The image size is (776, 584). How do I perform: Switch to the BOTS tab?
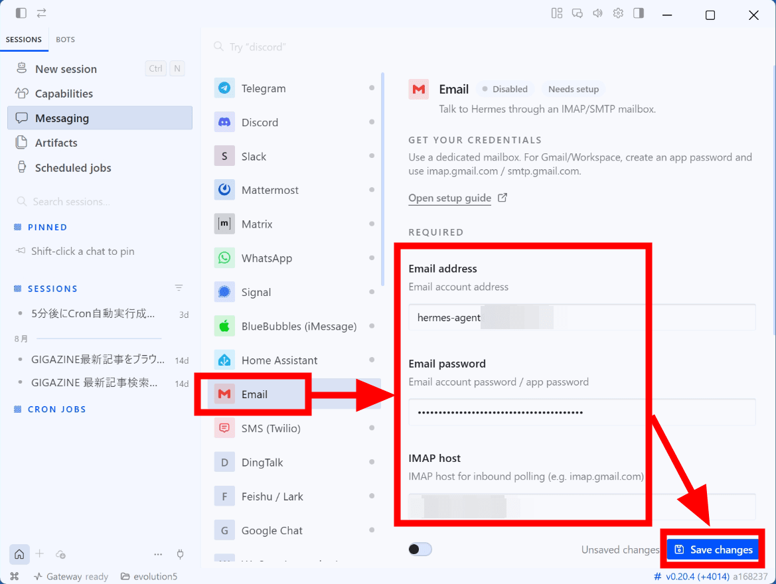pyautogui.click(x=65, y=40)
